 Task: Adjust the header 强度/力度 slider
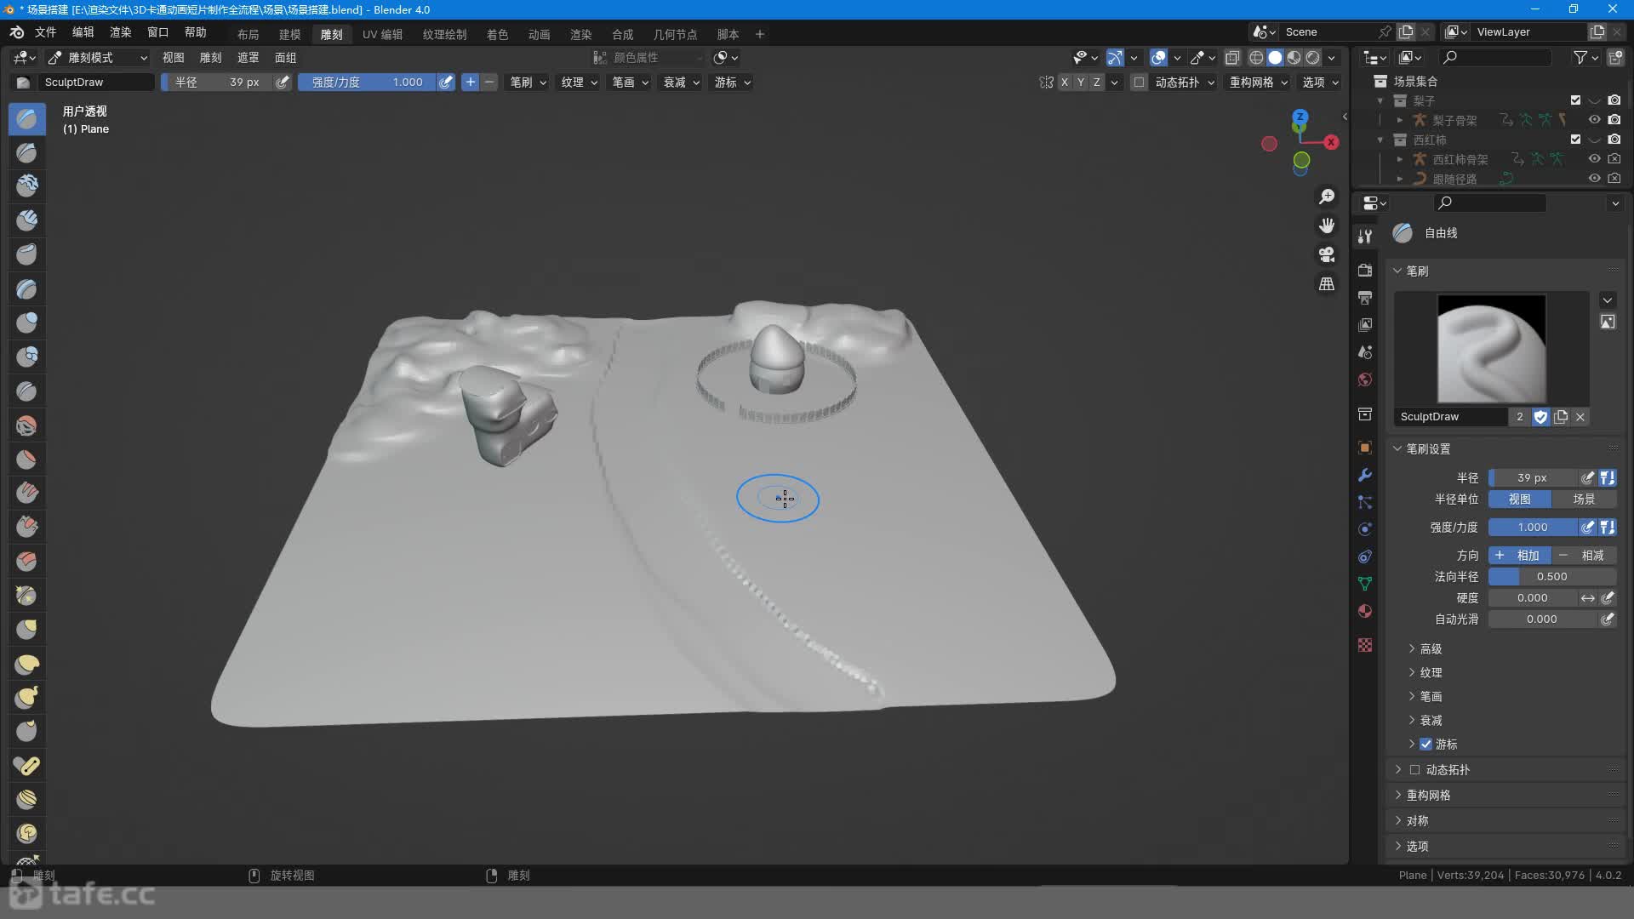367,83
